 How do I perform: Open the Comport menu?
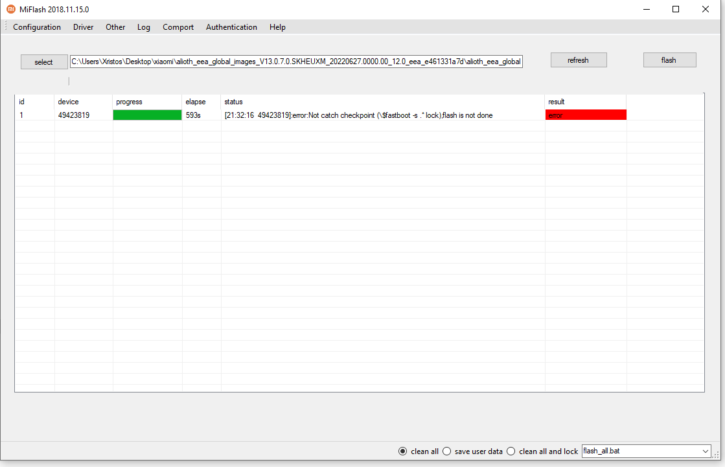(x=178, y=27)
